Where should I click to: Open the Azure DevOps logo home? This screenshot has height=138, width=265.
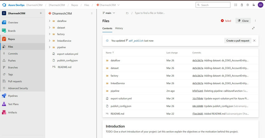[x=4, y=5]
